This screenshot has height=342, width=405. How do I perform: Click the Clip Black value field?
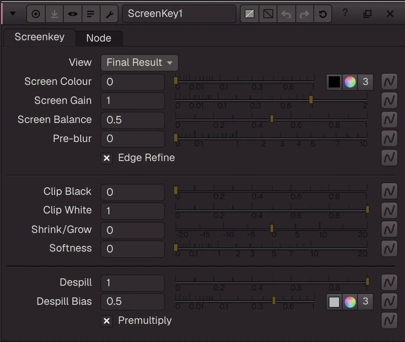(133, 192)
